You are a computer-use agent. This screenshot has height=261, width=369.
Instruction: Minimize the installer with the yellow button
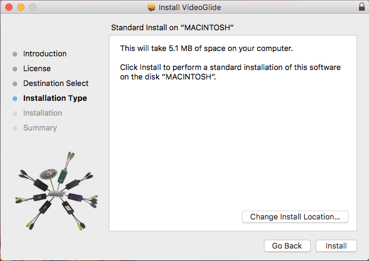coord(20,7)
